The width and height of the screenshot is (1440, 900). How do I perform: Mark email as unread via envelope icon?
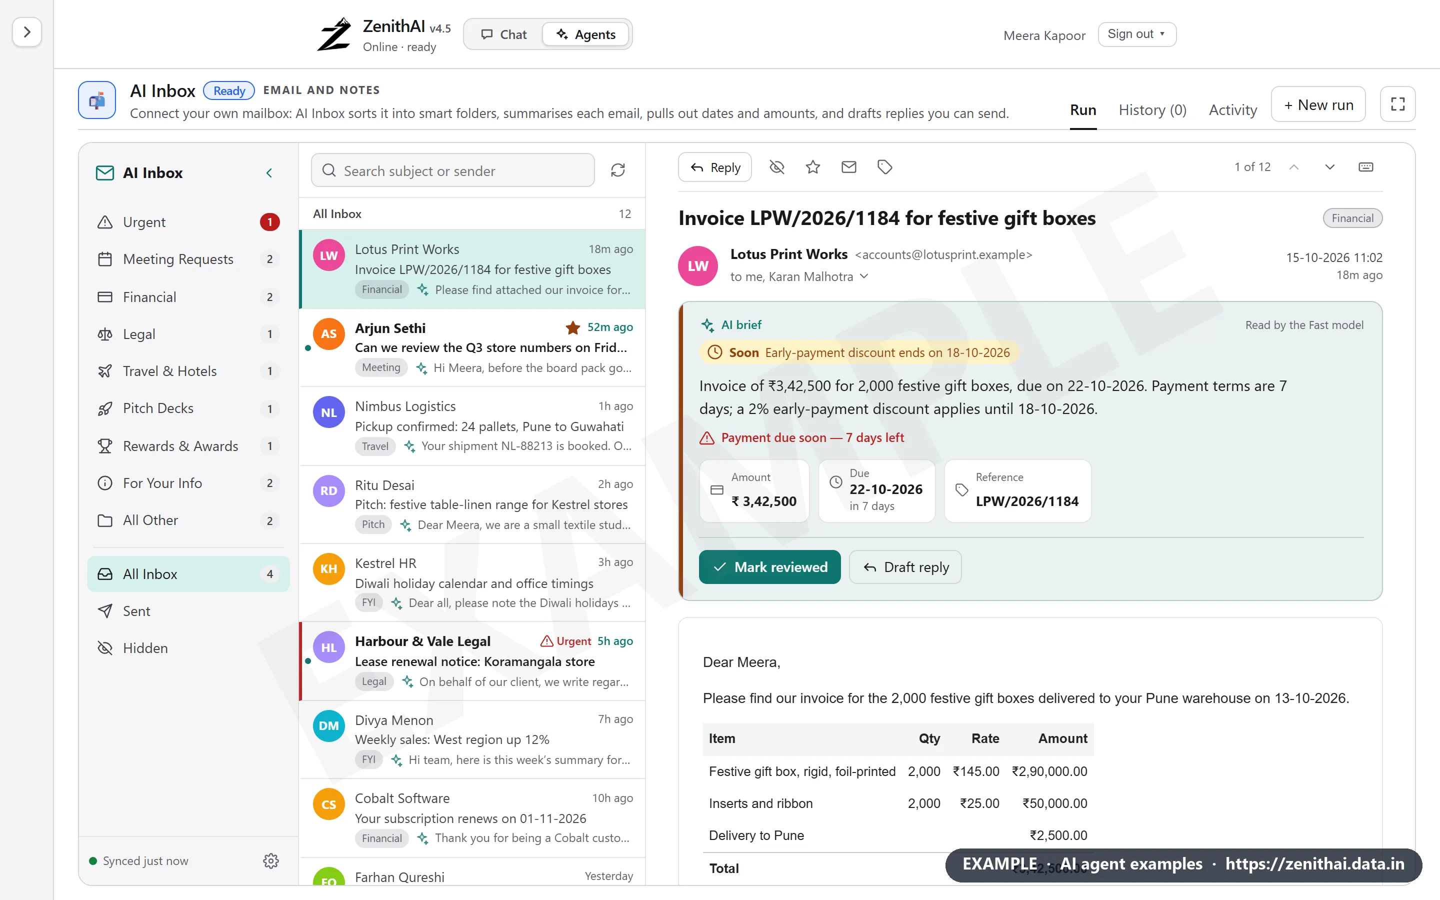coord(848,167)
